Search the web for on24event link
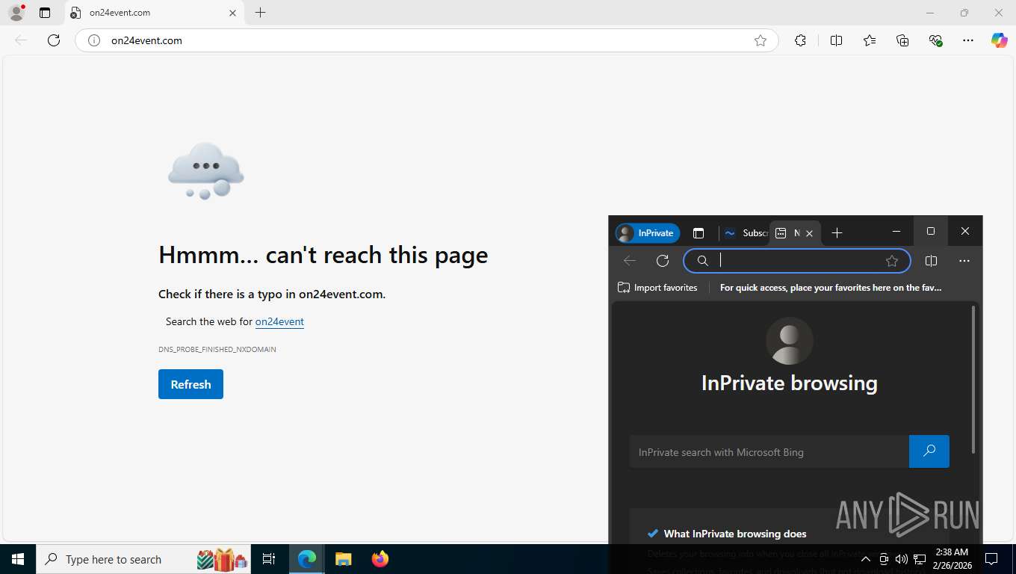 click(279, 321)
